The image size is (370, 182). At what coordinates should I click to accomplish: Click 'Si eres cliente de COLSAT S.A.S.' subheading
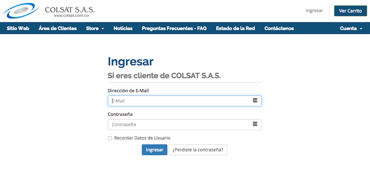(164, 76)
